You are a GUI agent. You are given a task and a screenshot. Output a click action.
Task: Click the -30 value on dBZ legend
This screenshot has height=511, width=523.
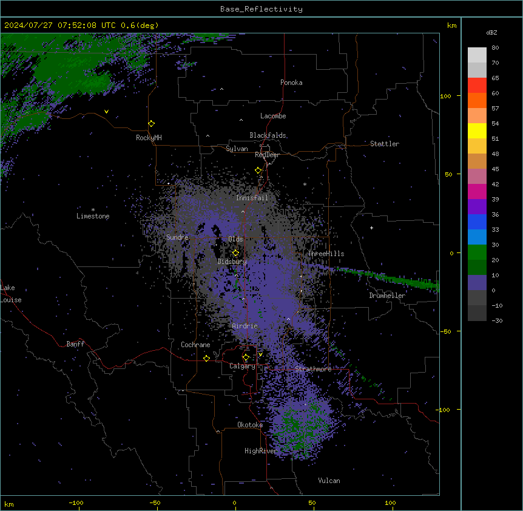(x=497, y=320)
